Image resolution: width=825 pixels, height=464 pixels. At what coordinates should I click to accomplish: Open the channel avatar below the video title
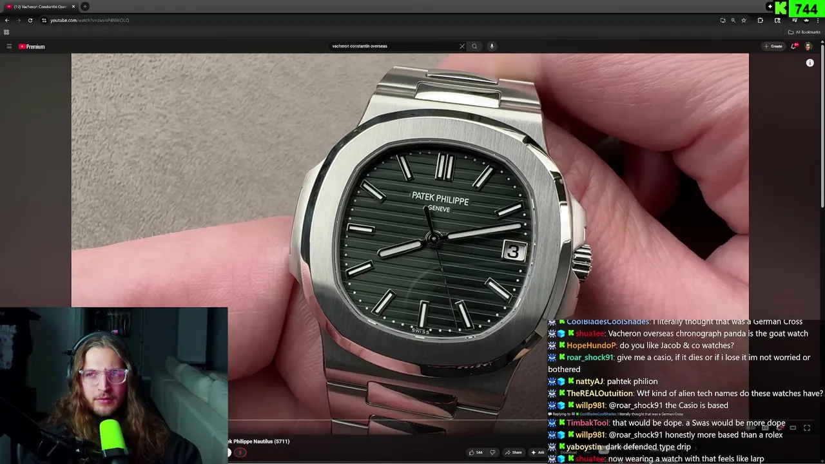(229, 452)
